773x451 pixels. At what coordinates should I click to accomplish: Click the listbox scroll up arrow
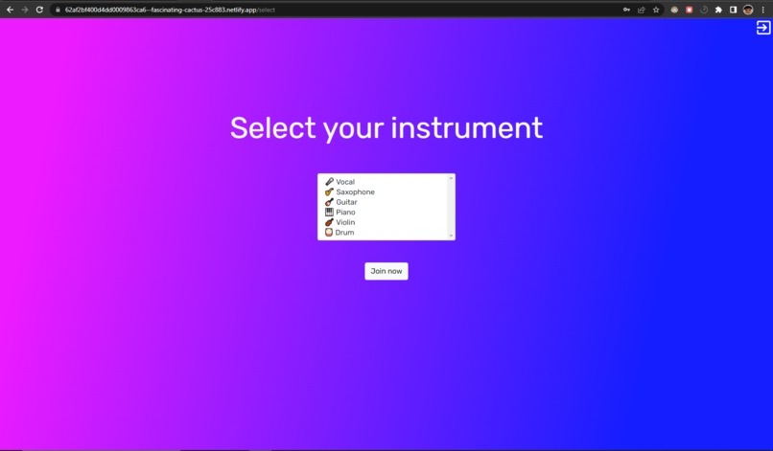[451, 178]
